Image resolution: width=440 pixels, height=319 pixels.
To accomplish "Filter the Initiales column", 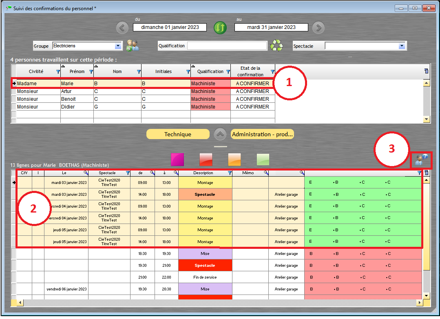I will point(188,72).
